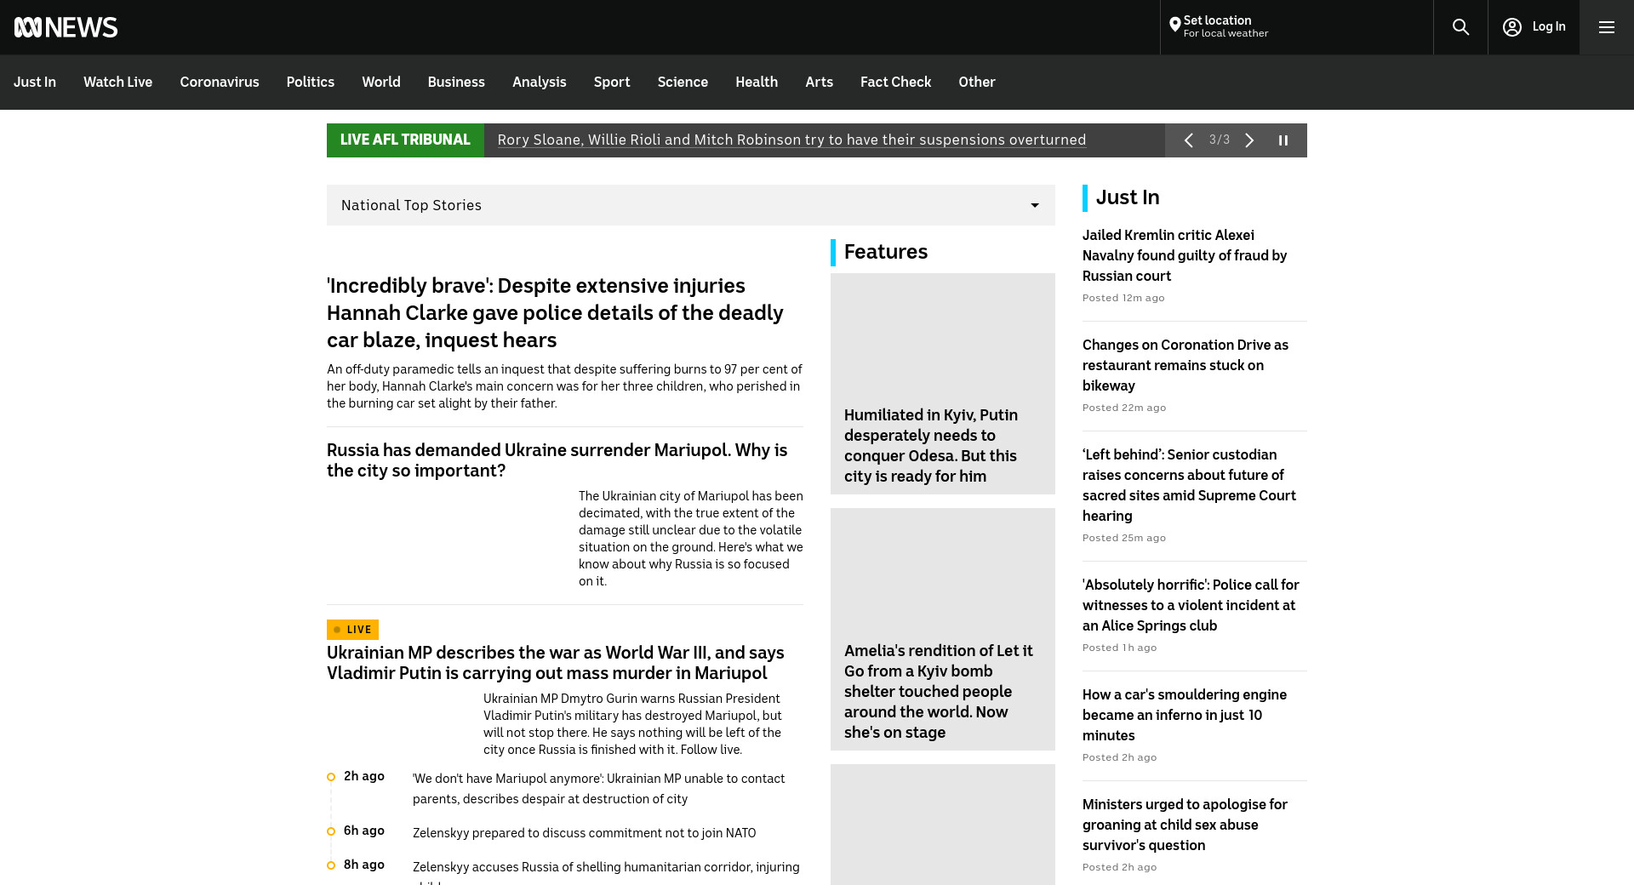
Task: Open Amelia's Let it Go feature card
Action: tap(942, 630)
